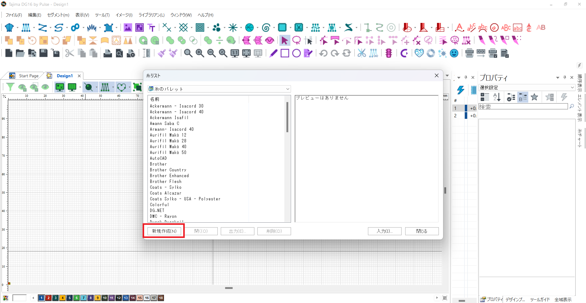Click the 入力(I)... button
Screen dimensions: 586x303
point(384,231)
